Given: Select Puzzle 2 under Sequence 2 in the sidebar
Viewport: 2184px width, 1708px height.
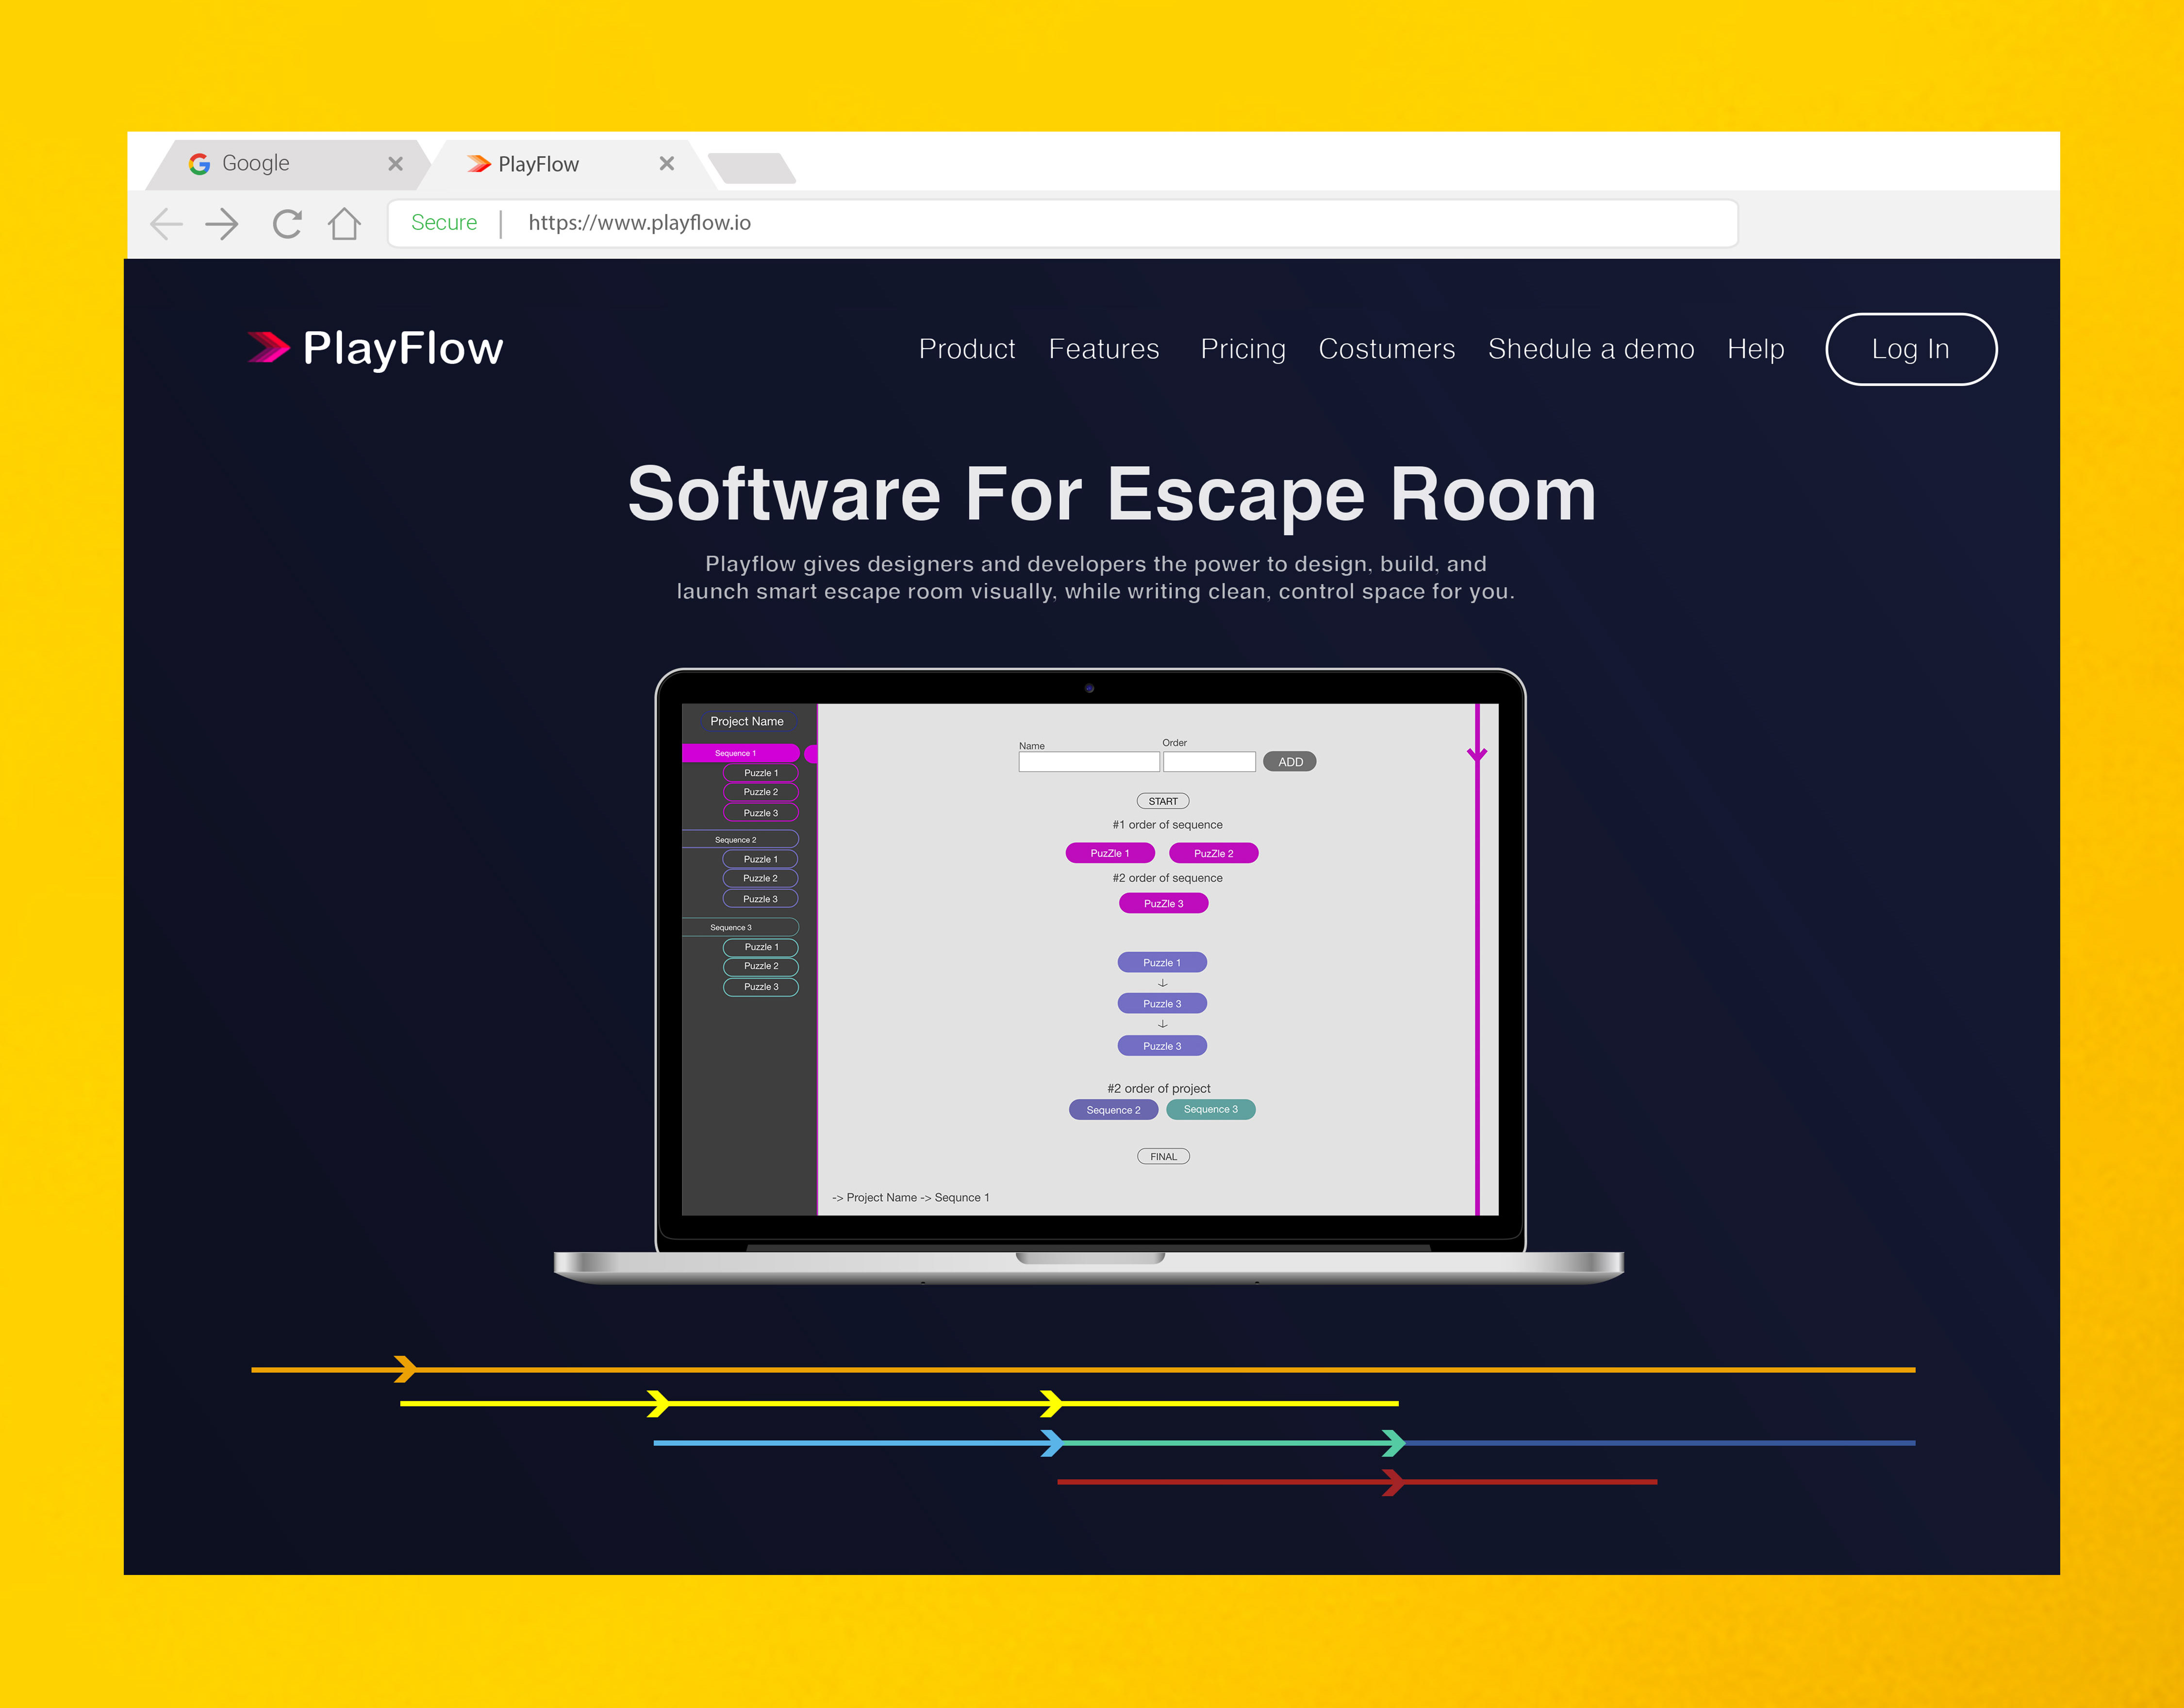Looking at the screenshot, I should point(761,878).
